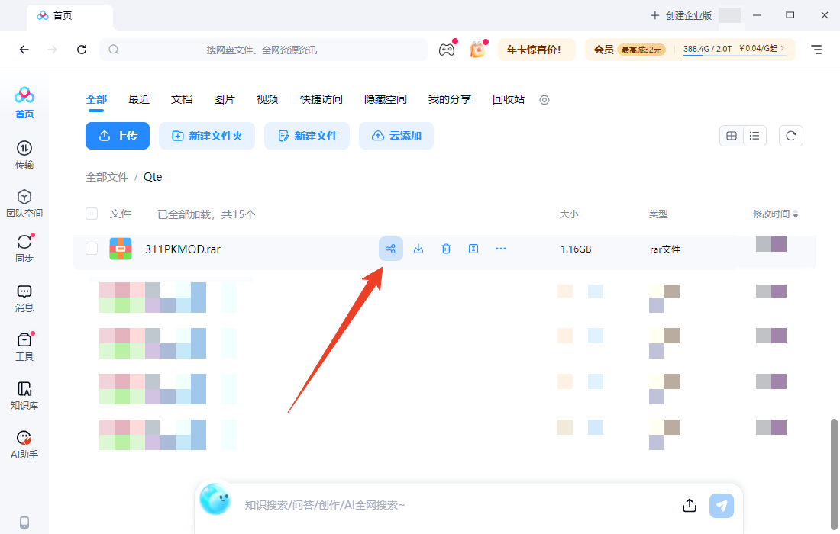Select all files with the header checkbox
Screen dimensions: 840x534
point(92,214)
